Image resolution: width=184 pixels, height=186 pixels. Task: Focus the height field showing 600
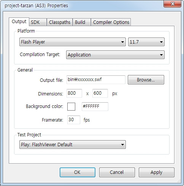[100, 93]
